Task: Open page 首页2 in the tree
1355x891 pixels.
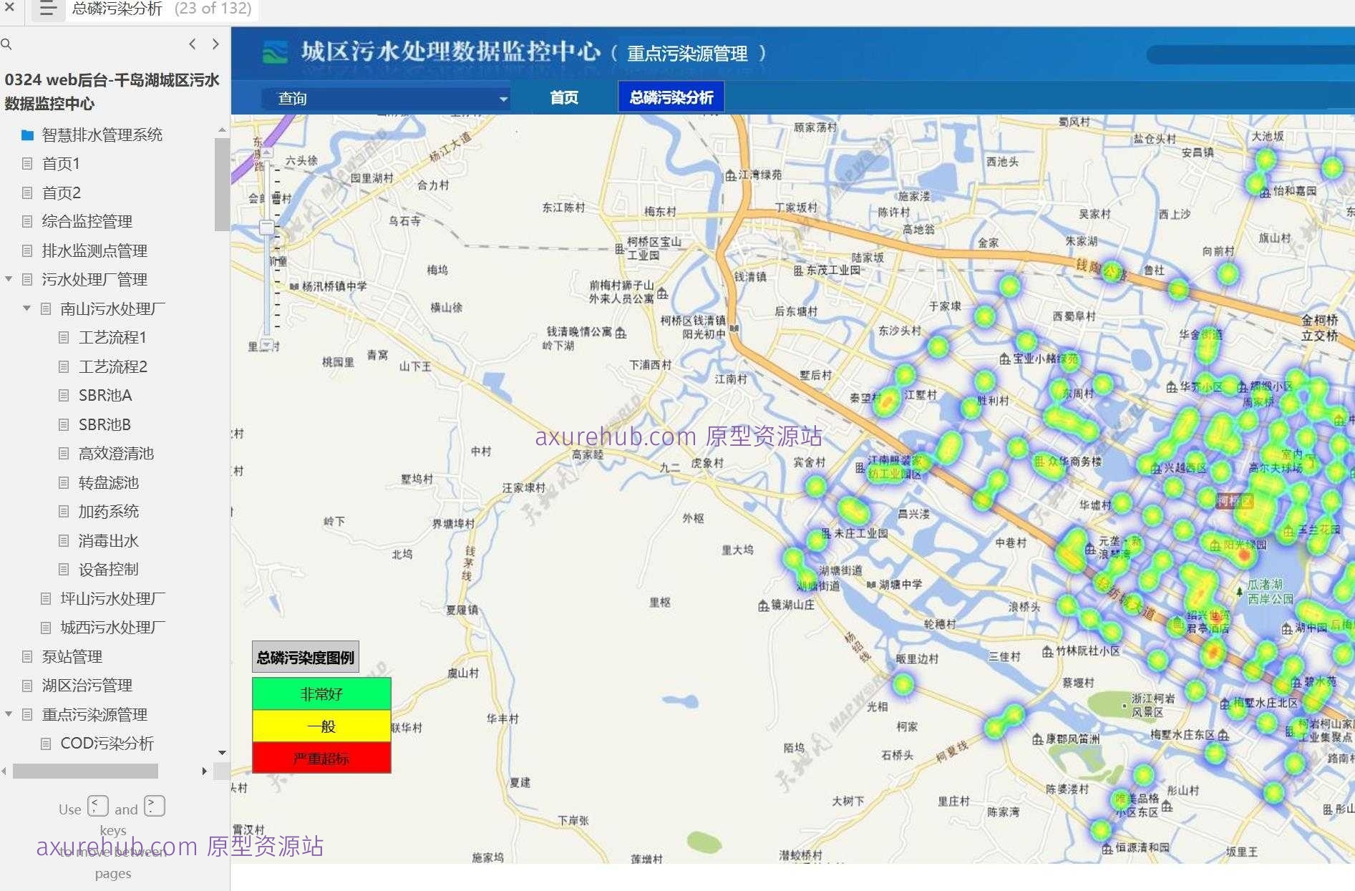Action: click(x=61, y=193)
